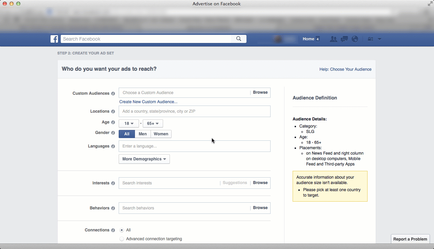The width and height of the screenshot is (434, 249).
Task: Select the All gender option
Action: tap(127, 134)
